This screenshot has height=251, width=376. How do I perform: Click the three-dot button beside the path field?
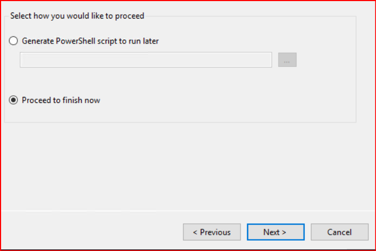(287, 60)
